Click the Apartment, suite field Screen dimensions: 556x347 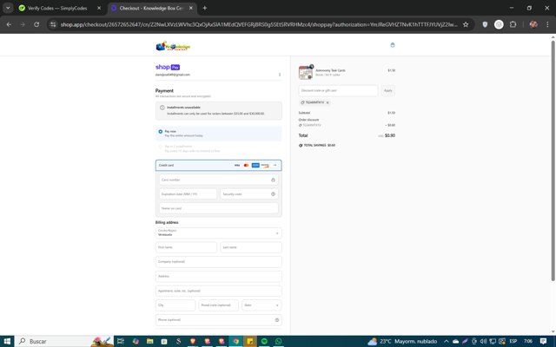point(218,291)
